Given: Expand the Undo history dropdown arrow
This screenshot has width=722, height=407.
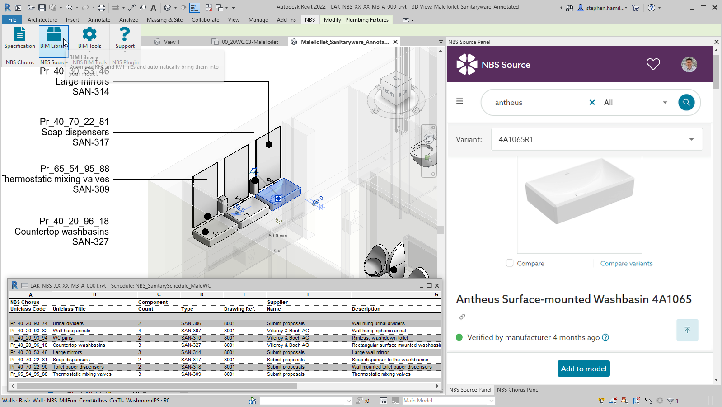Looking at the screenshot, I should click(x=77, y=8).
